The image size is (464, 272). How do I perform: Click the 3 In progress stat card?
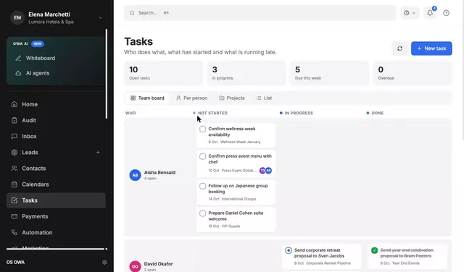(246, 73)
